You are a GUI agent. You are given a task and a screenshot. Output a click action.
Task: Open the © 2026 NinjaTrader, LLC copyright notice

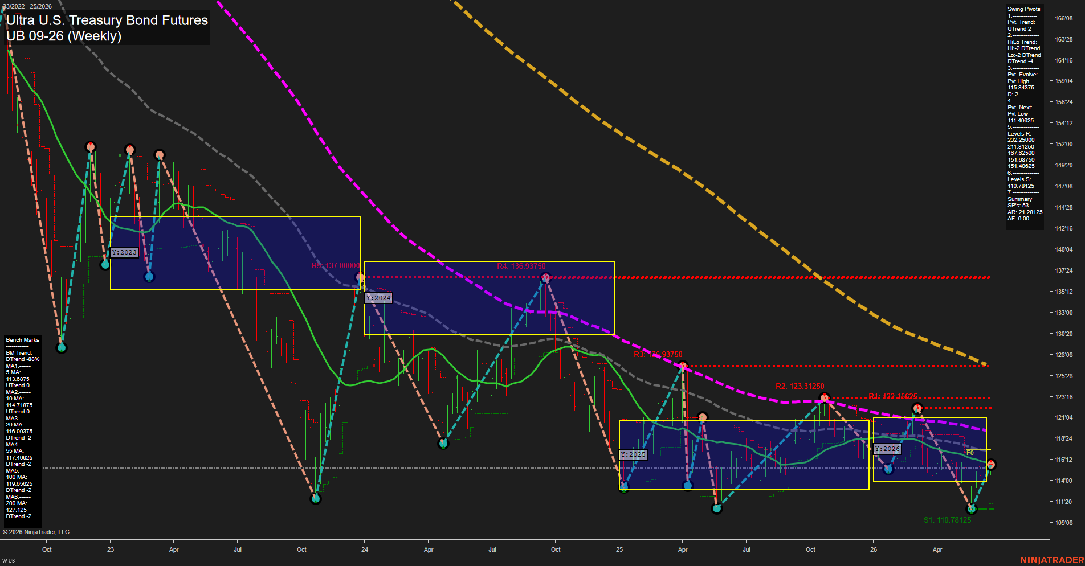click(36, 532)
